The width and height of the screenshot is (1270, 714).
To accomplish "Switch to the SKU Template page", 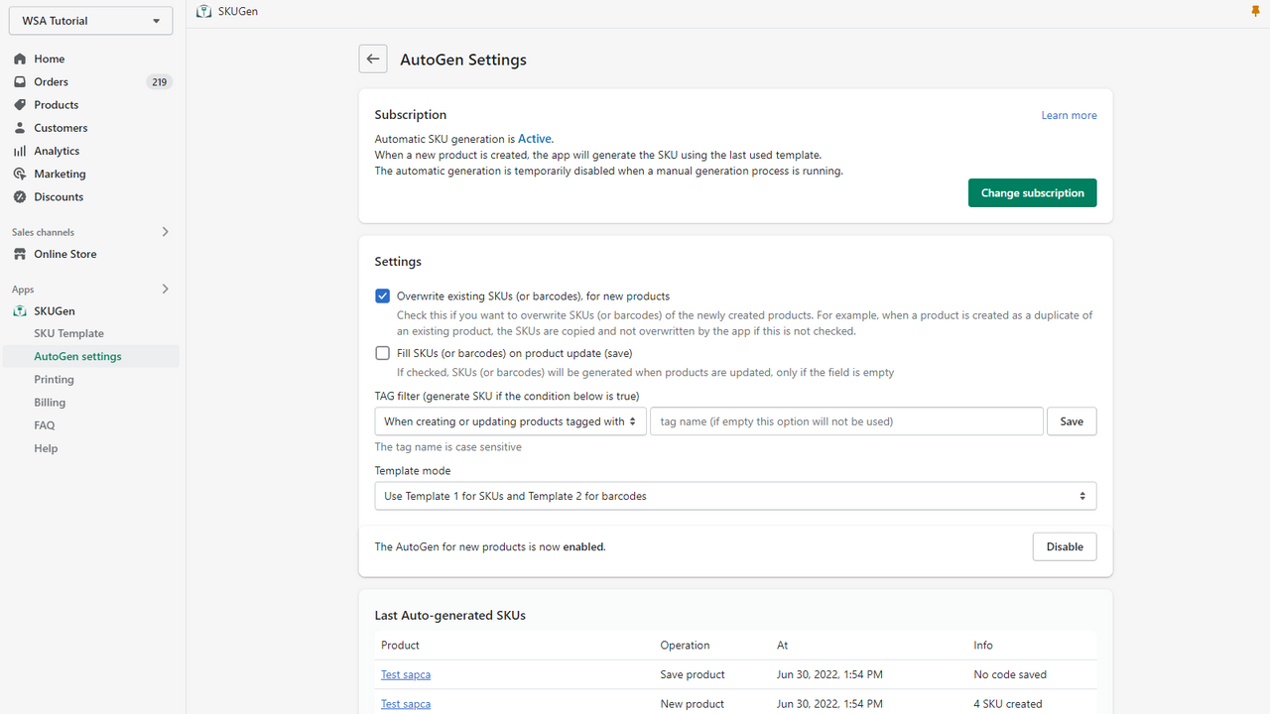I will tap(68, 333).
